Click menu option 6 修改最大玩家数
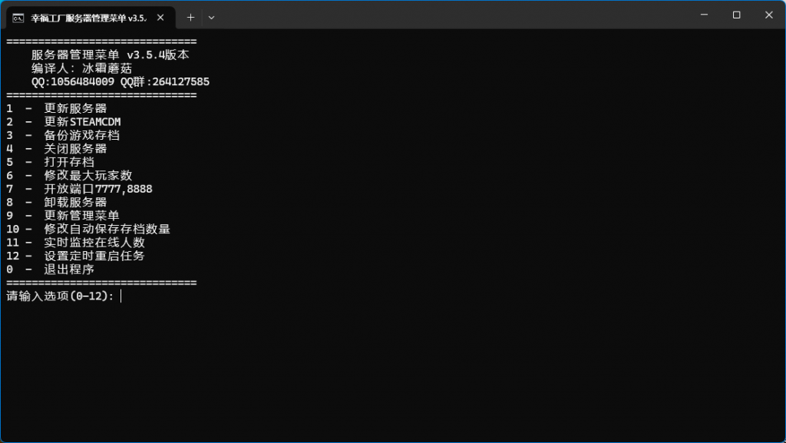 [x=88, y=176]
